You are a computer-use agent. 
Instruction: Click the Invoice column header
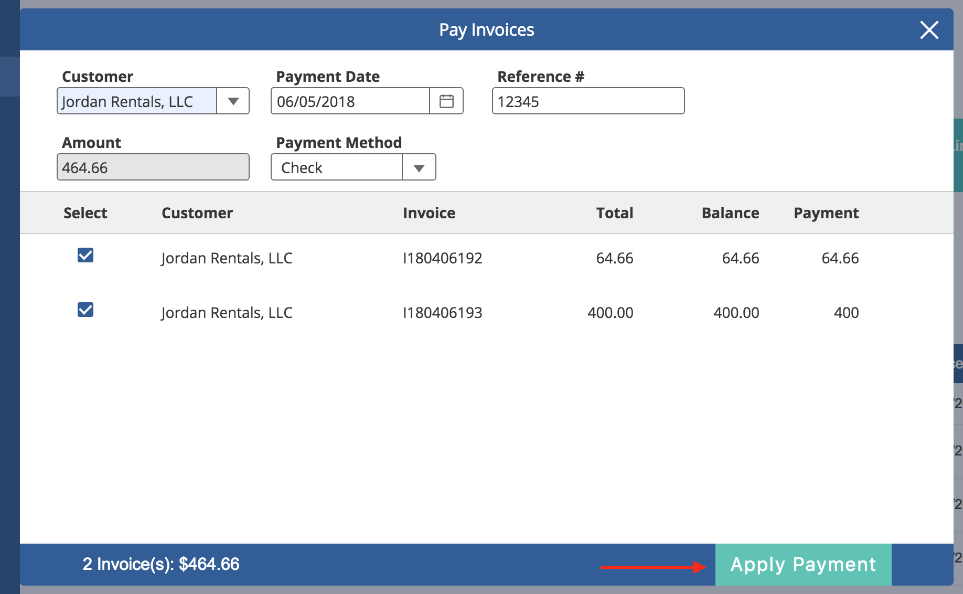429,213
